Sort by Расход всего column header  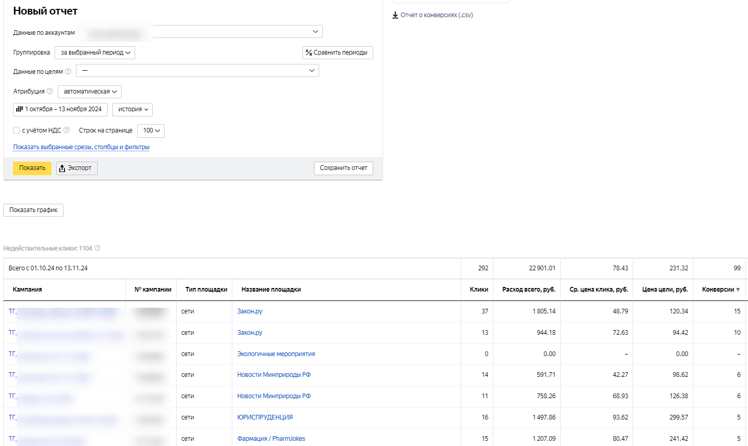tap(529, 290)
